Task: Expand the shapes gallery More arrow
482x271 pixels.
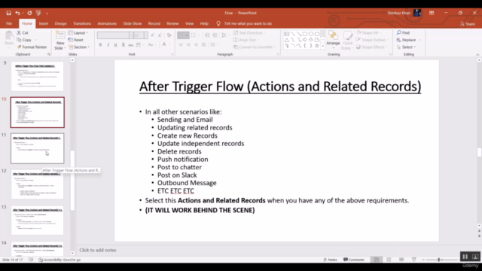Action: 322,46
